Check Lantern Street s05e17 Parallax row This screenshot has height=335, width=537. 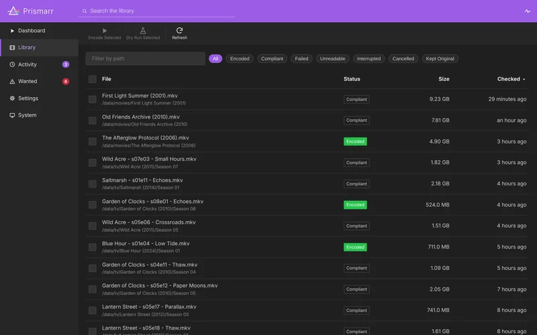93,310
